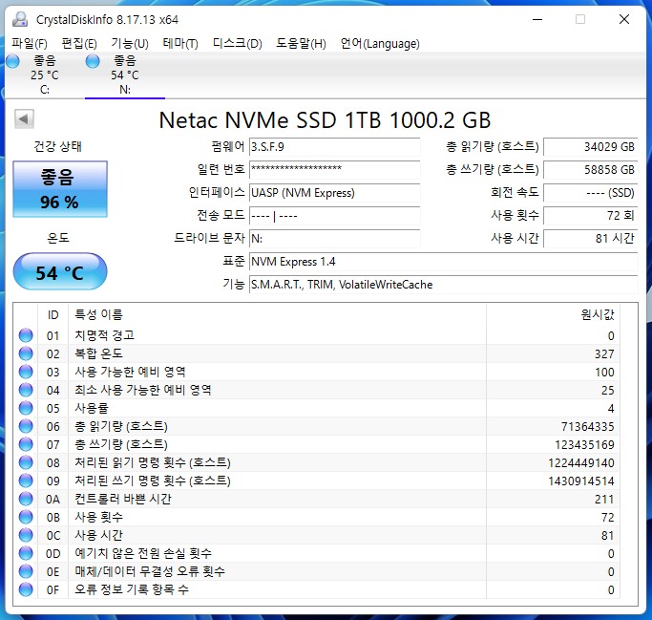Click the drive letter field N:
Image resolution: width=652 pixels, height=620 pixels.
point(335,239)
